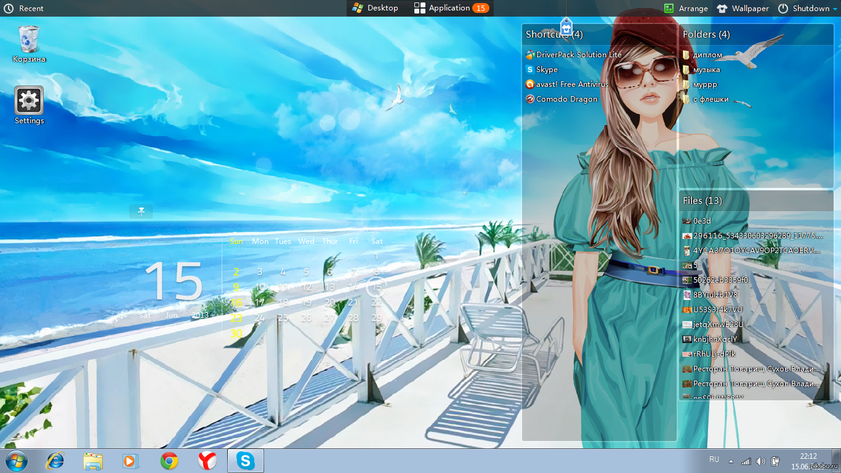Switch to the Desktop tab
Screen dimensions: 841x473
point(375,8)
